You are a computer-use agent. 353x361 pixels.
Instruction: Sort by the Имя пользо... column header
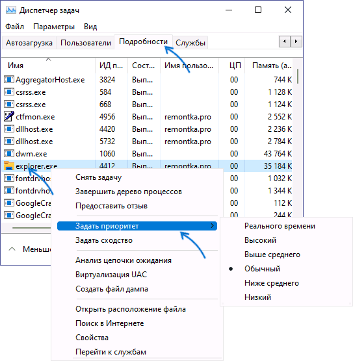[x=189, y=66]
